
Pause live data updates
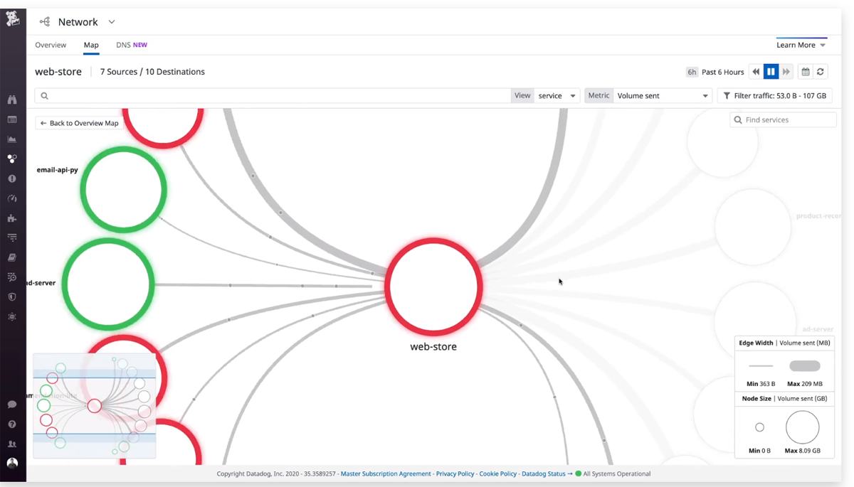click(x=771, y=72)
